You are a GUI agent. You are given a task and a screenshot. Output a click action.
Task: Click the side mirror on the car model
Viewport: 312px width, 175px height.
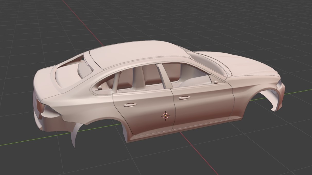click(x=216, y=82)
